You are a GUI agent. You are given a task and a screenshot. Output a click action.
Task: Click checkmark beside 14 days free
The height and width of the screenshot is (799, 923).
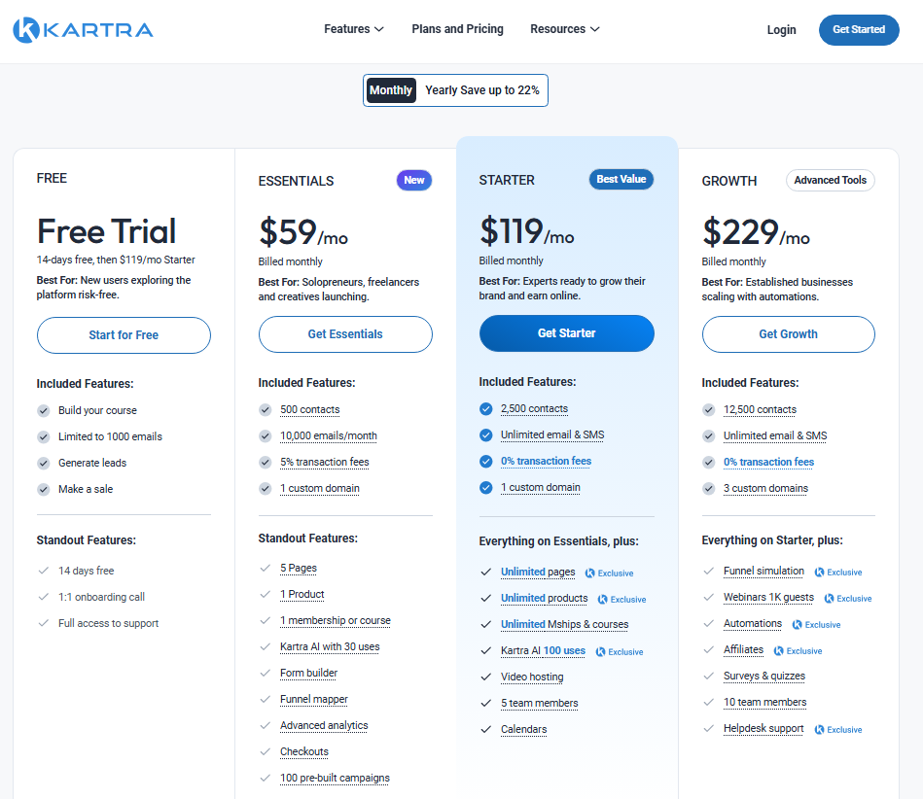point(43,571)
